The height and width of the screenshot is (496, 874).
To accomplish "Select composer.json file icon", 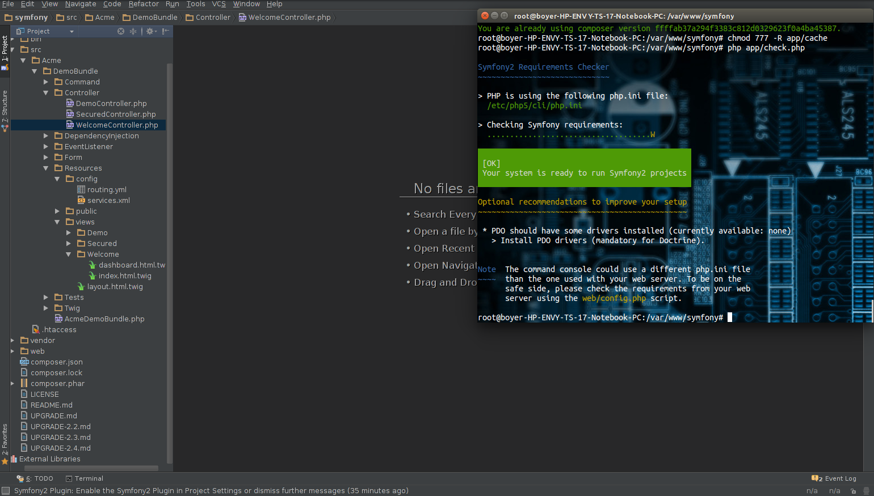I will 24,362.
